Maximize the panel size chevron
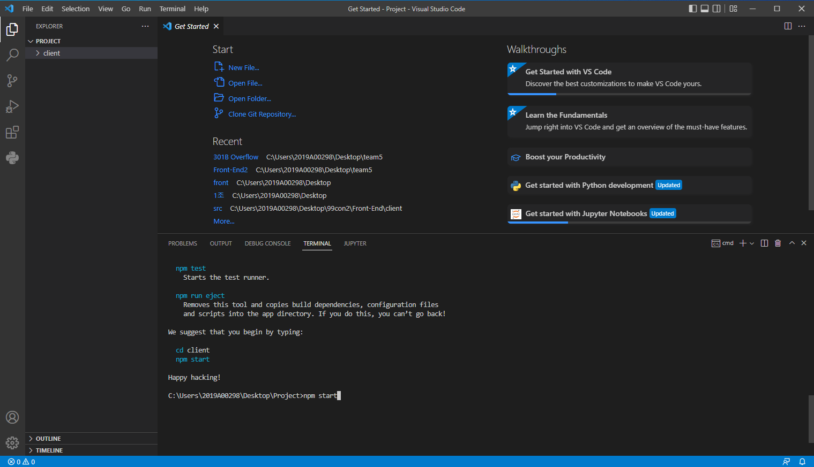 tap(792, 243)
